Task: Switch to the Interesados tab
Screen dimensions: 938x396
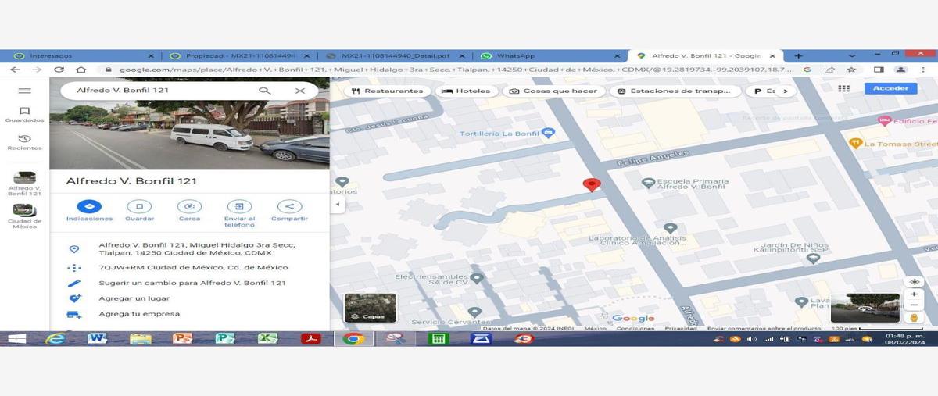Action: [82, 55]
